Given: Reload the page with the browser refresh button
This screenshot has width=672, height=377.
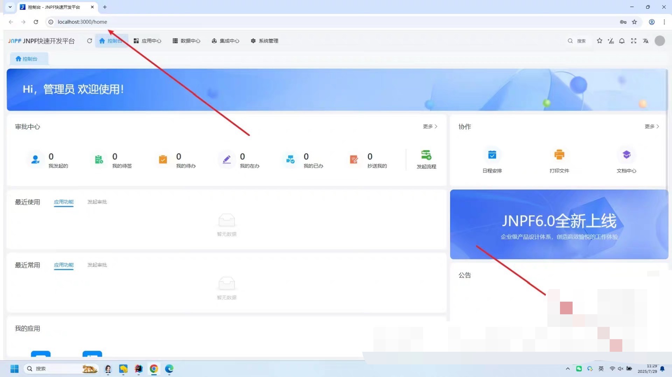Looking at the screenshot, I should (36, 22).
